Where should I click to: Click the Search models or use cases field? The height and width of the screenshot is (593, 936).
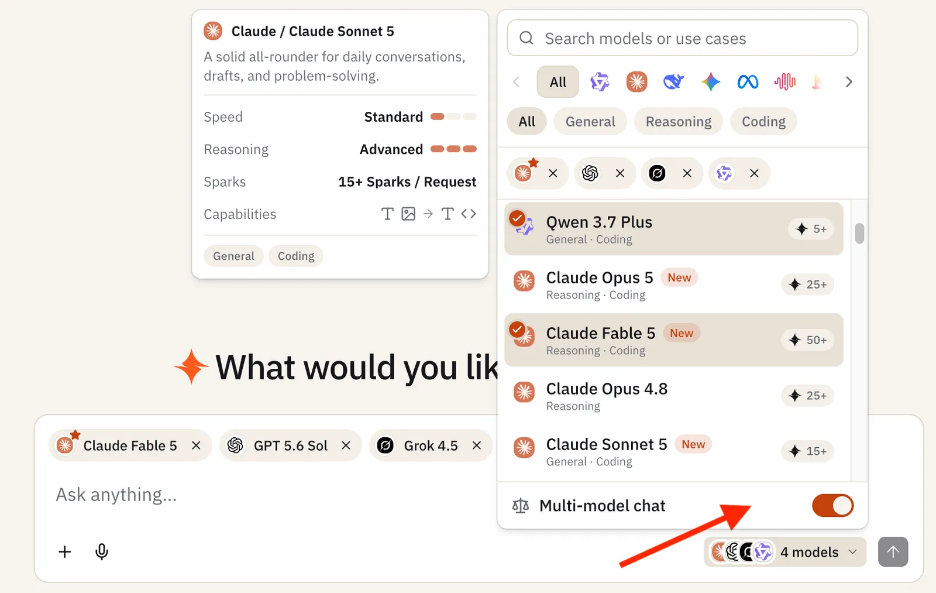point(682,38)
